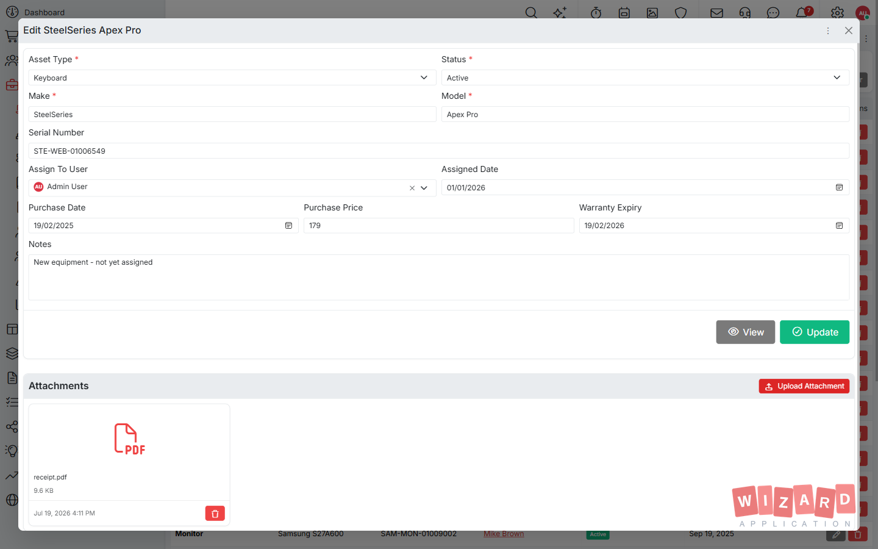Click the Assigned Date field value

466,188
